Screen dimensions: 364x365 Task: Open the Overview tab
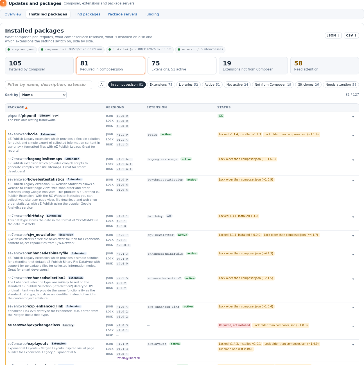click(x=13, y=14)
